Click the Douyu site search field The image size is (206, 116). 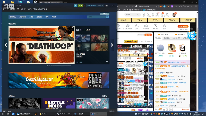pyautogui.click(x=132, y=15)
